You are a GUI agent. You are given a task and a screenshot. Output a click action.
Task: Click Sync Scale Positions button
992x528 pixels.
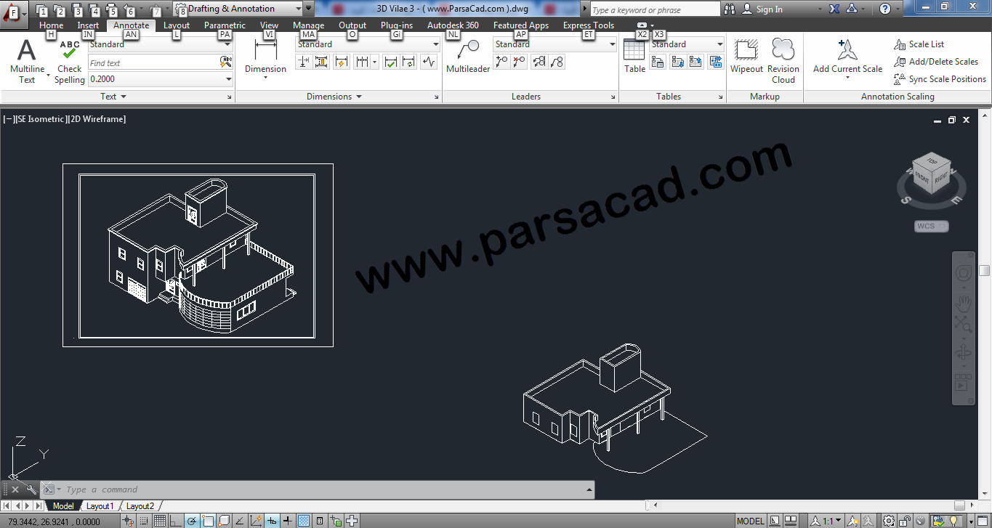pos(940,79)
